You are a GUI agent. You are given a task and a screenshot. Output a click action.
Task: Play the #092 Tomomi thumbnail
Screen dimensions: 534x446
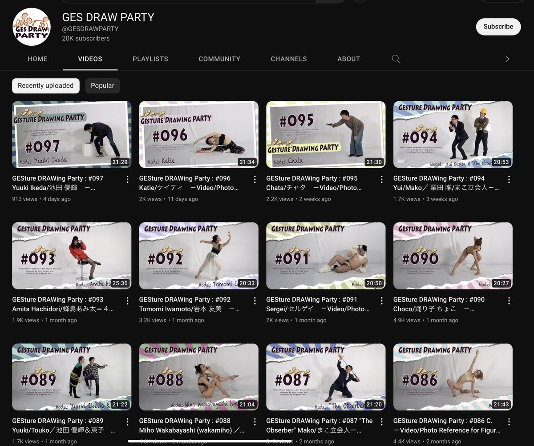coord(199,256)
